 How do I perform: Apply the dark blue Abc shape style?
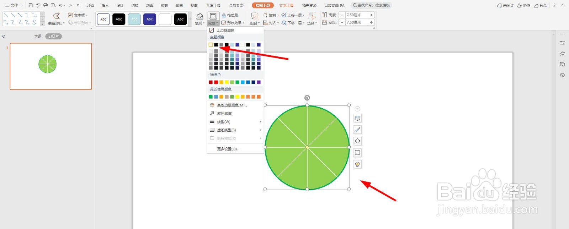click(150, 19)
